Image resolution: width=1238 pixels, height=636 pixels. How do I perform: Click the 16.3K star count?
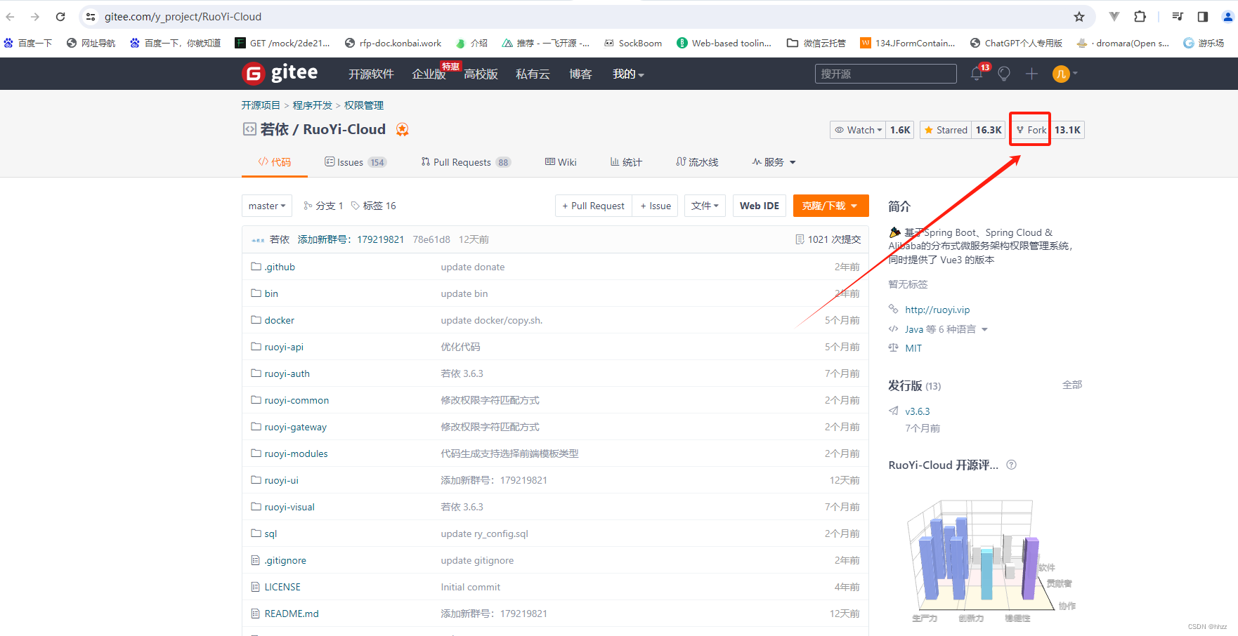point(989,130)
